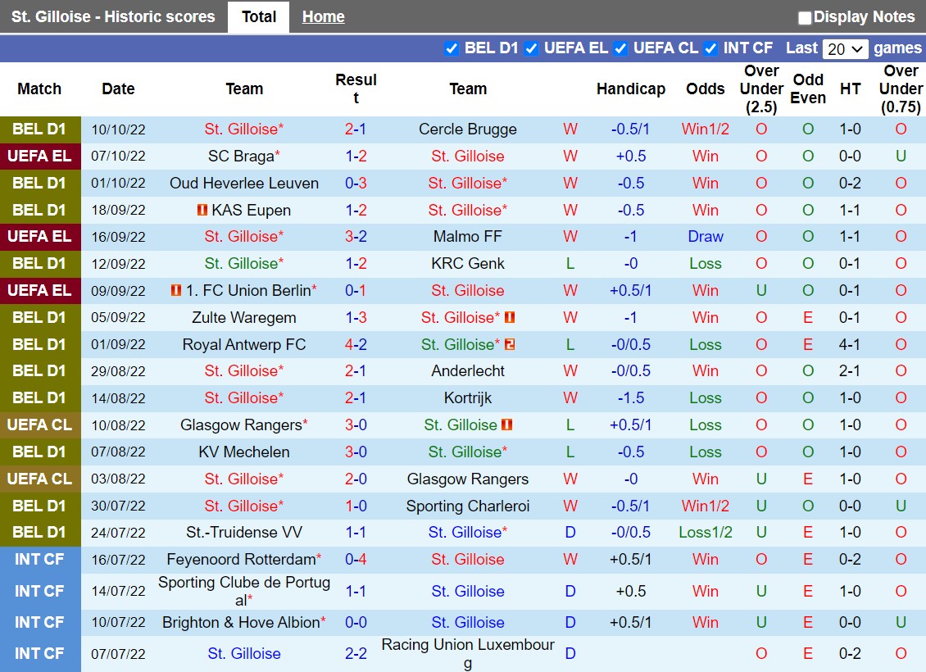926x672 pixels.
Task: Click the Over Under (2.5) column header
Action: click(x=761, y=89)
